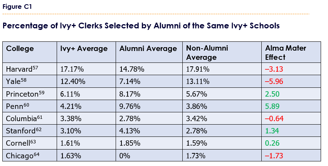The width and height of the screenshot is (328, 166).
Task: Open the Harvard footnote 57 reference
Action: [35, 67]
